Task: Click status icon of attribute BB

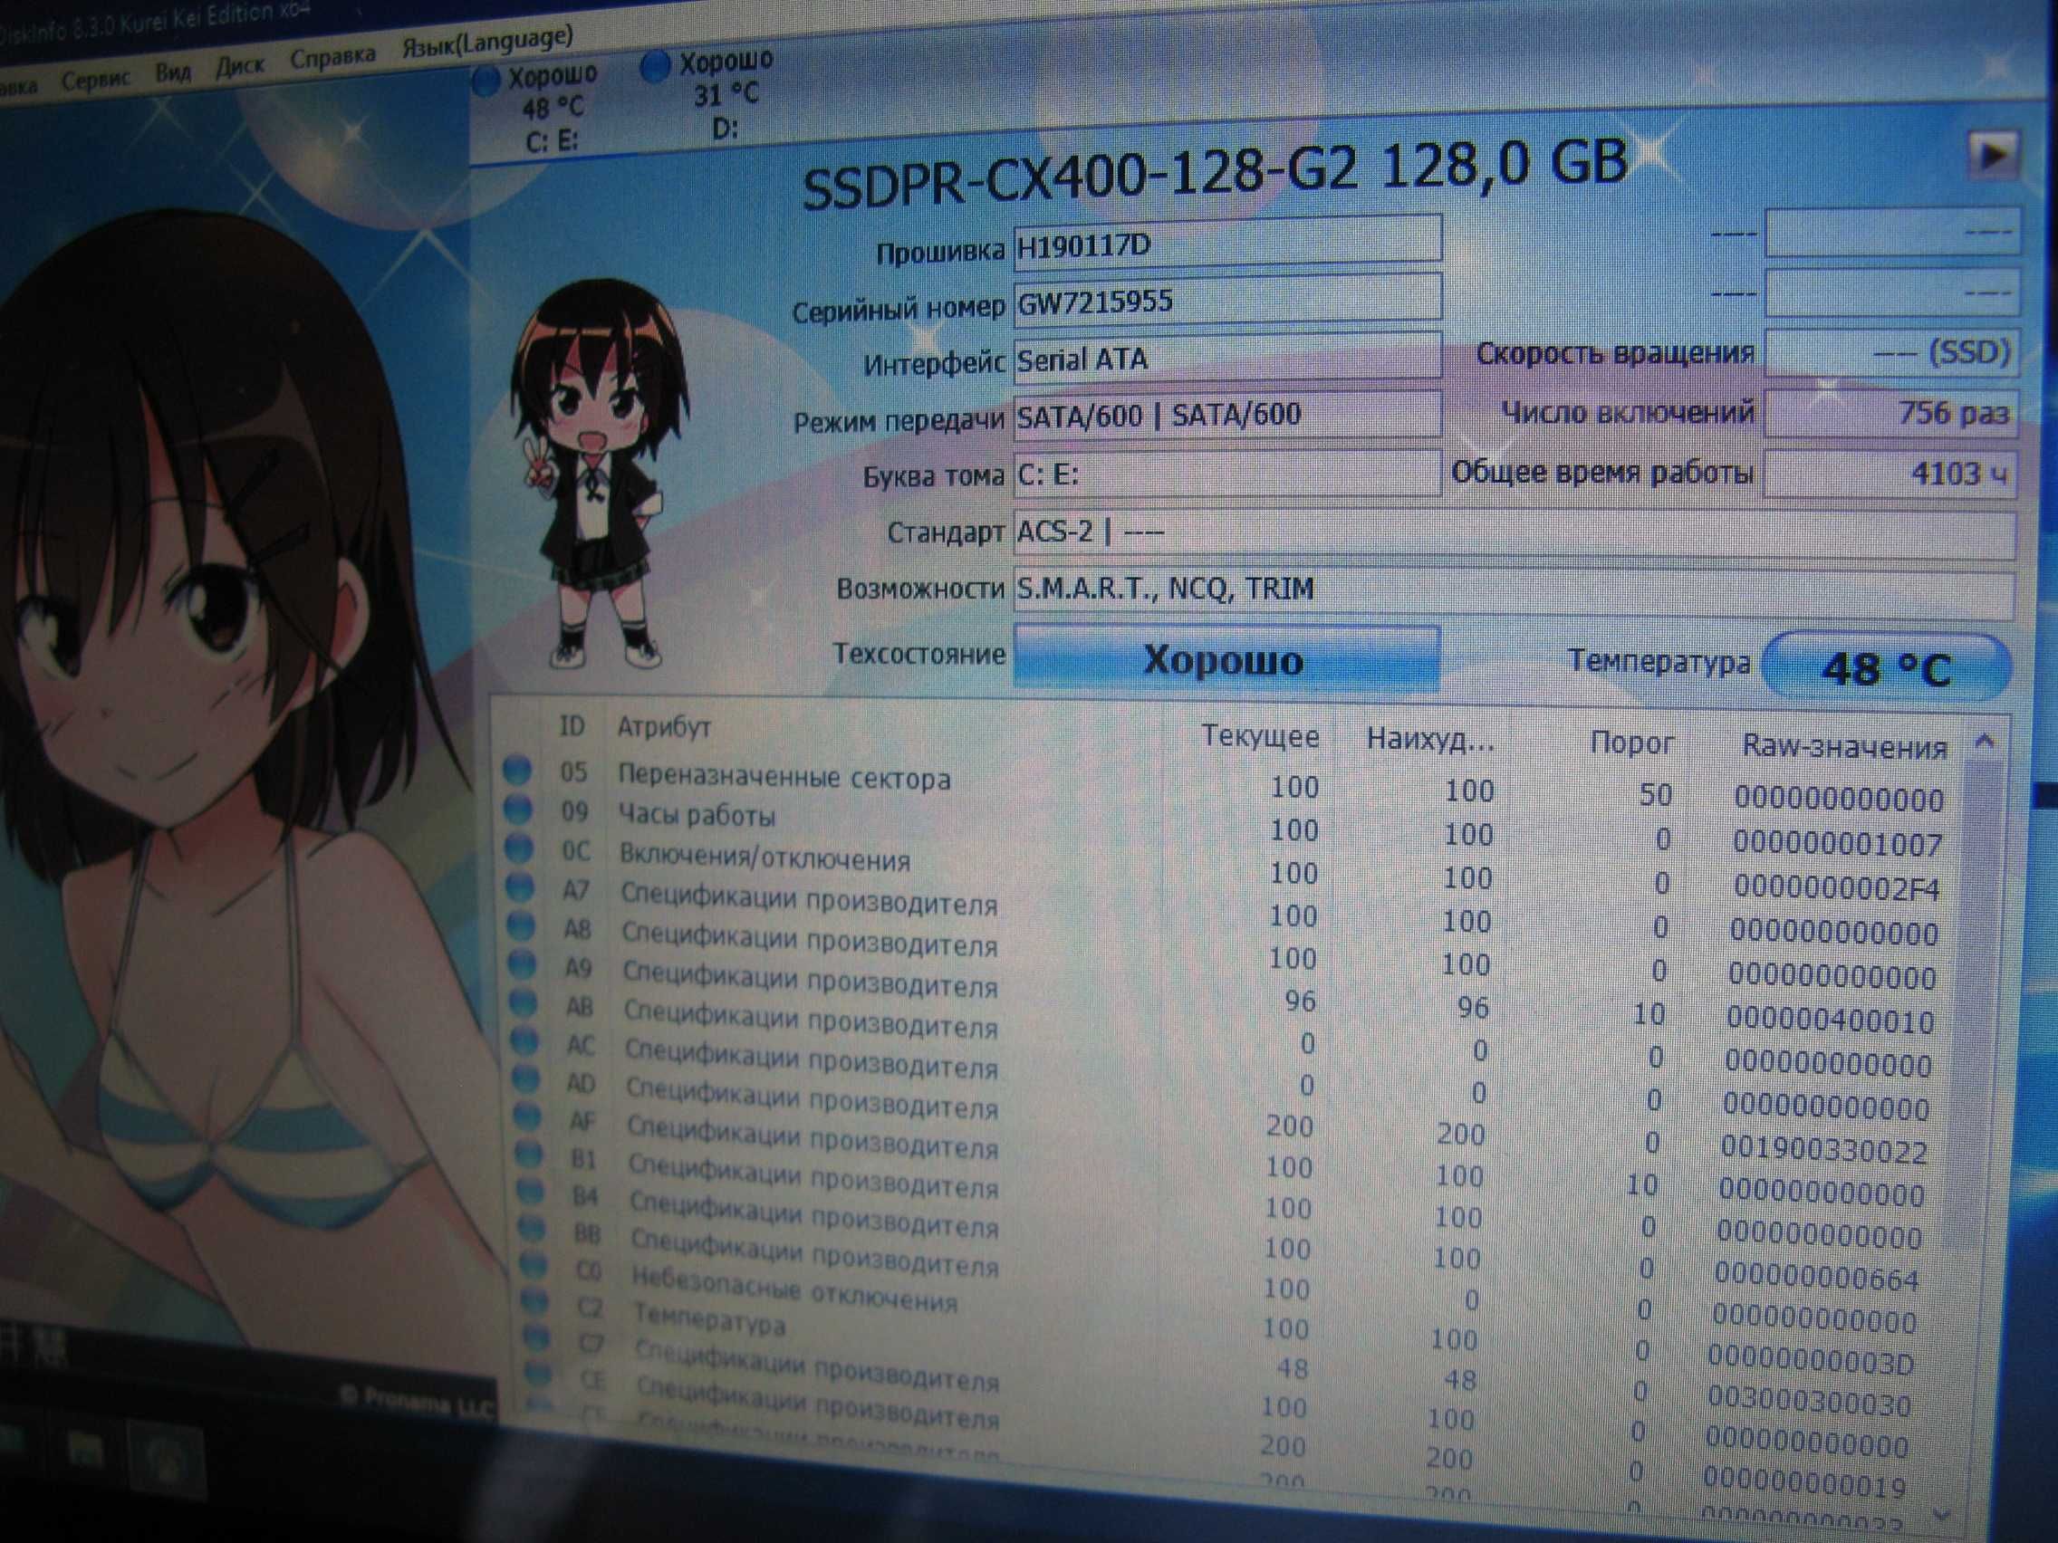Action: coord(531,1229)
